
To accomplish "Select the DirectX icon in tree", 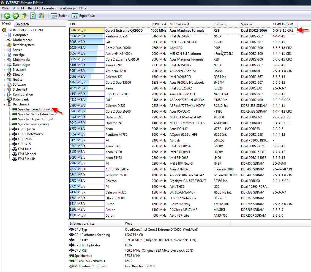I will coord(9,75).
